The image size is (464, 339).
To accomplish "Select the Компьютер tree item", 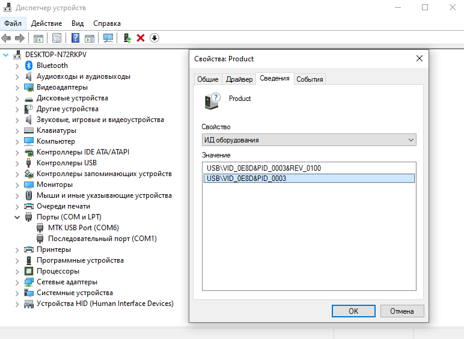I will (56, 141).
